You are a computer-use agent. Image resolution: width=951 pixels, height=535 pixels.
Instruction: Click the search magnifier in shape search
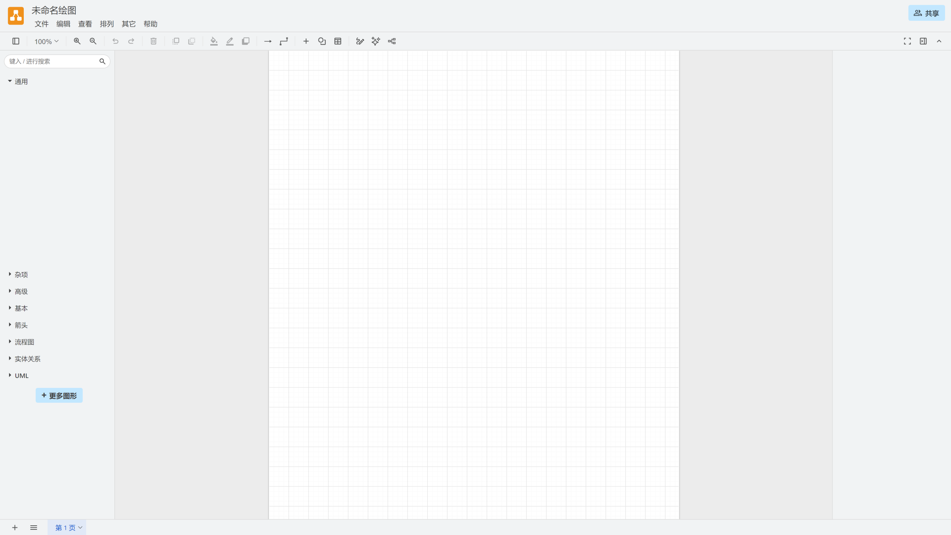point(102,61)
